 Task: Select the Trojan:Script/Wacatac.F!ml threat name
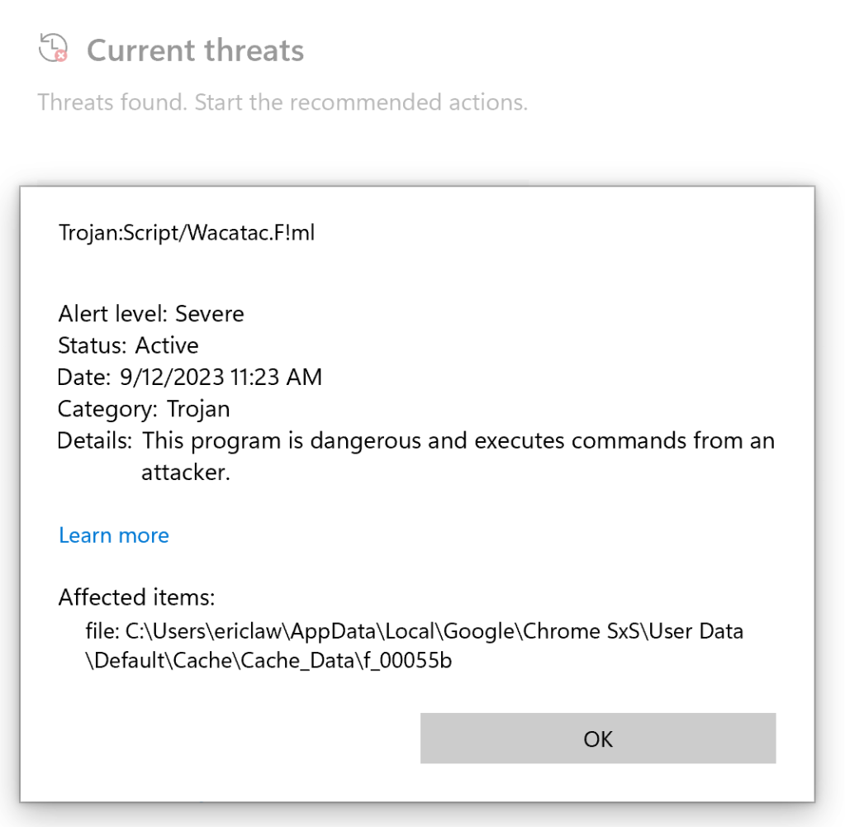point(187,233)
